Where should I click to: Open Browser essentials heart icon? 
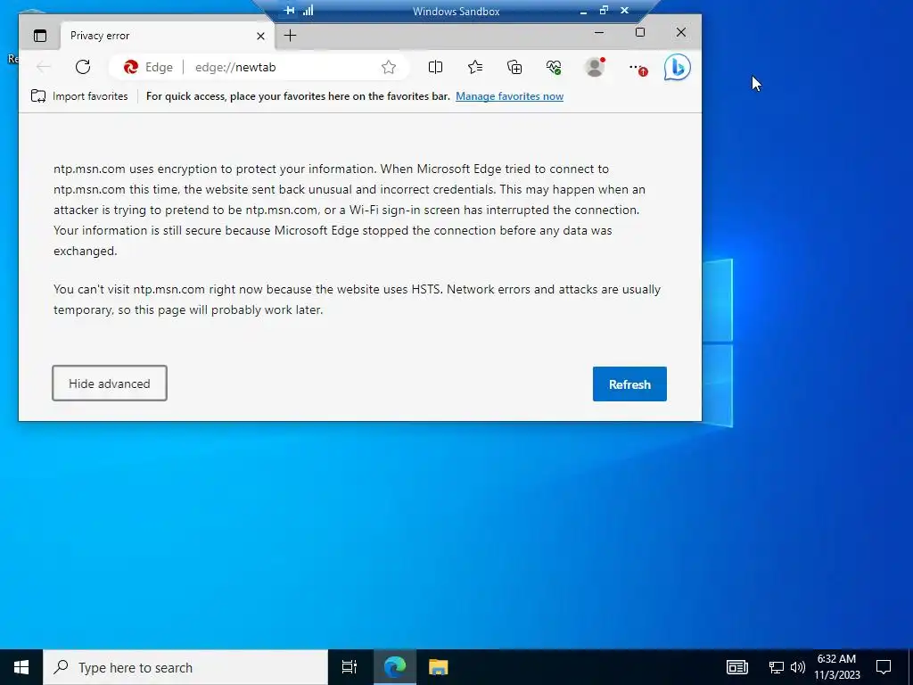click(x=554, y=68)
